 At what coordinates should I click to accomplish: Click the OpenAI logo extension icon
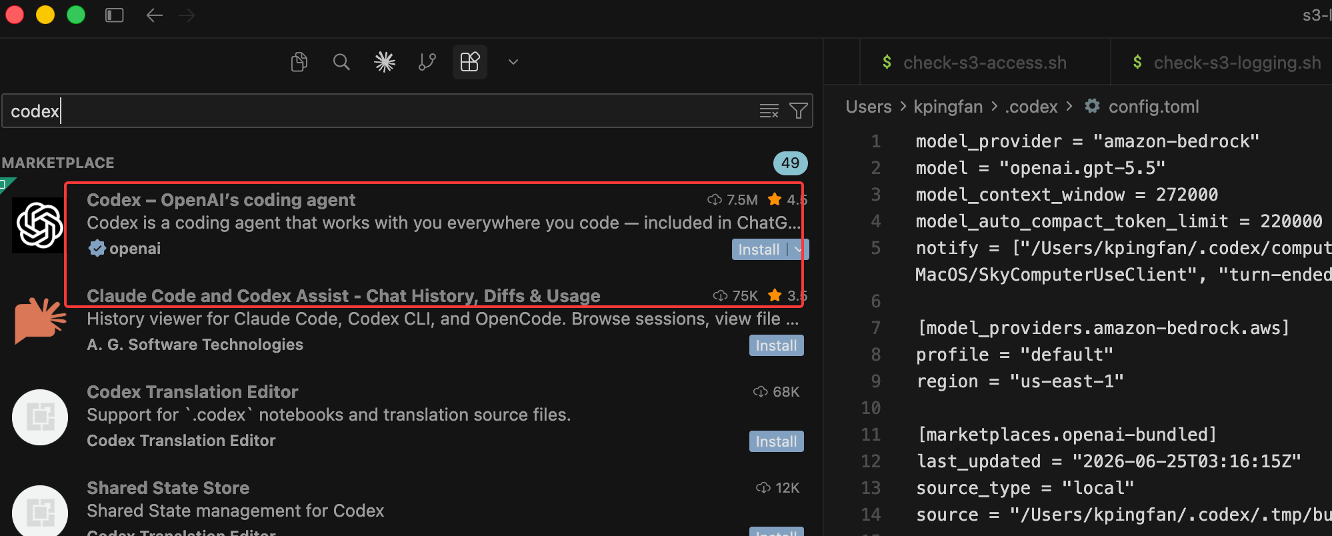coord(39,225)
